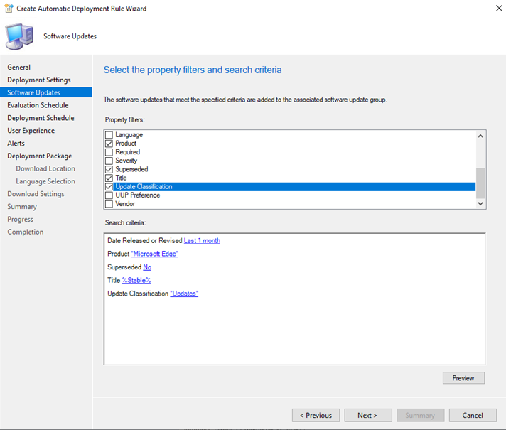Viewport: 506px width, 430px height.
Task: Click the property filters scroll down arrow
Action: click(x=480, y=203)
